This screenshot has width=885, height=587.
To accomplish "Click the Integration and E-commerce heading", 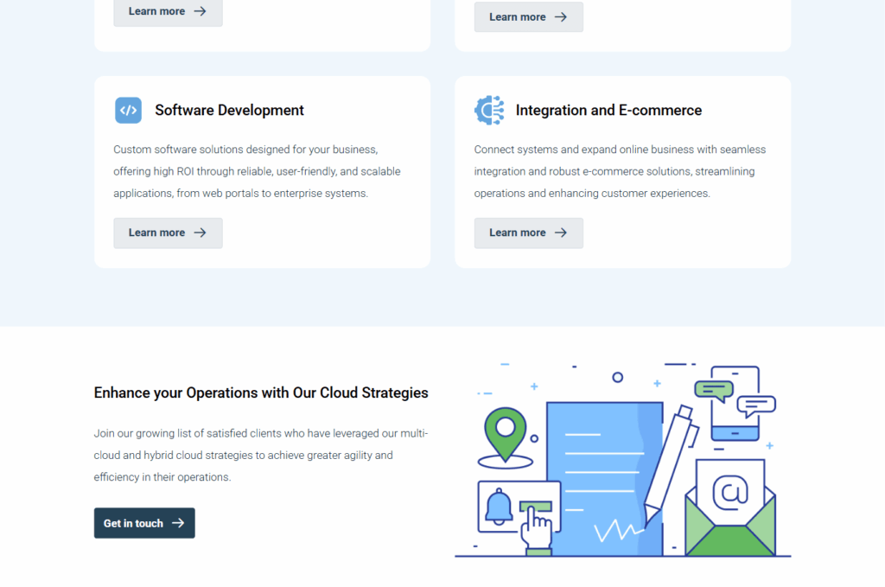I will pos(608,111).
